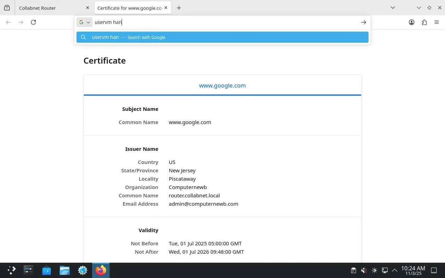Select the 'uservm han — Search with Google' suggestion
The width and height of the screenshot is (445, 278).
point(222,37)
